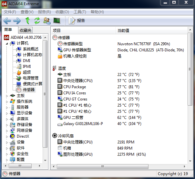Click the server tower icon for 服务器
The width and height of the screenshot is (195, 179).
[13, 107]
